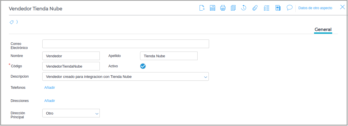Open the Dirección Principal dropdown
Screen dimensions: 348x126
pyautogui.click(x=97, y=113)
